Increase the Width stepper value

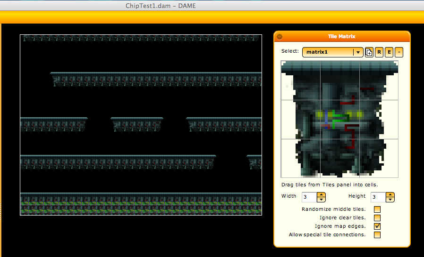321,194
